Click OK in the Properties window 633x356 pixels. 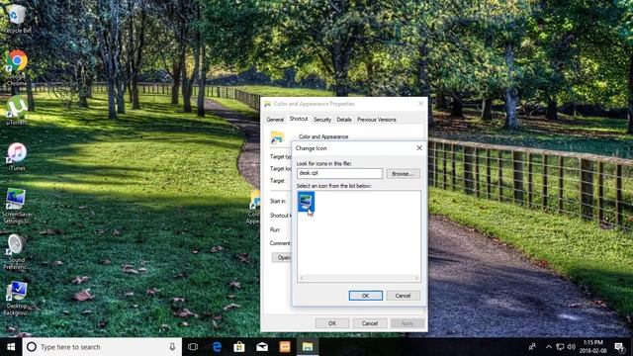[x=332, y=323]
